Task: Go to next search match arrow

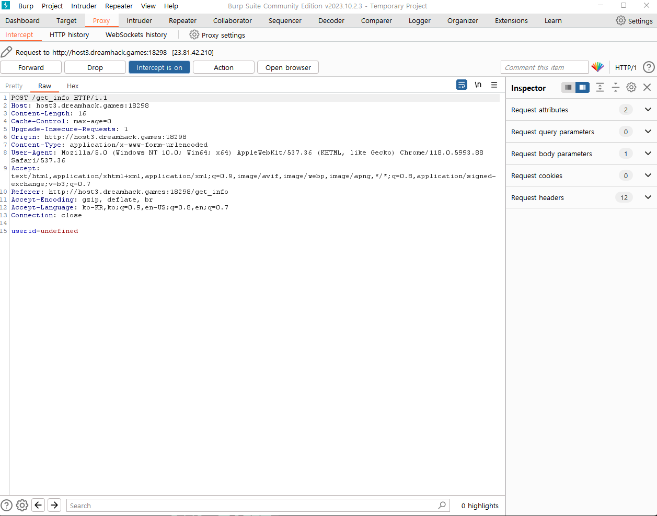Action: [54, 505]
